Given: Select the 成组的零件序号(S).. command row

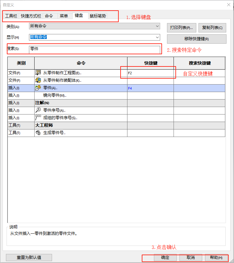Looking at the screenshot, I should [116, 118].
